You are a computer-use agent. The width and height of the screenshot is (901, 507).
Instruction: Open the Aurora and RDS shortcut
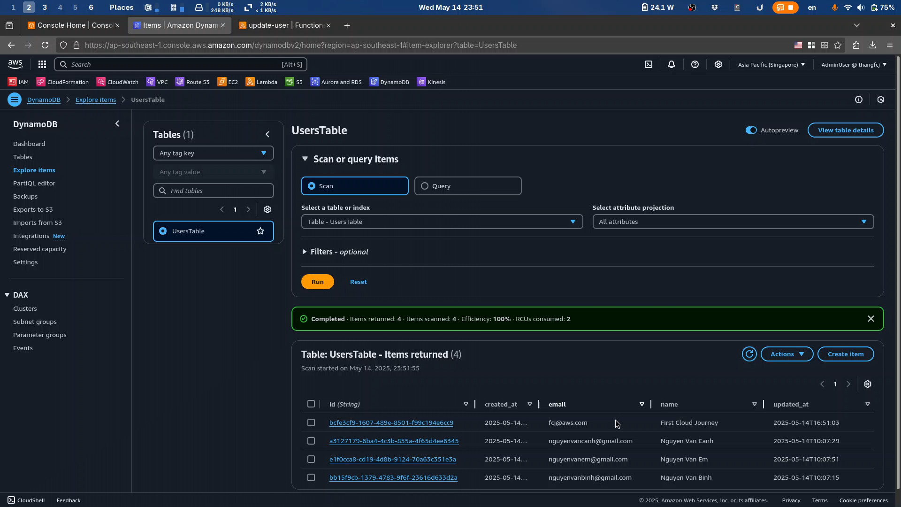point(336,82)
